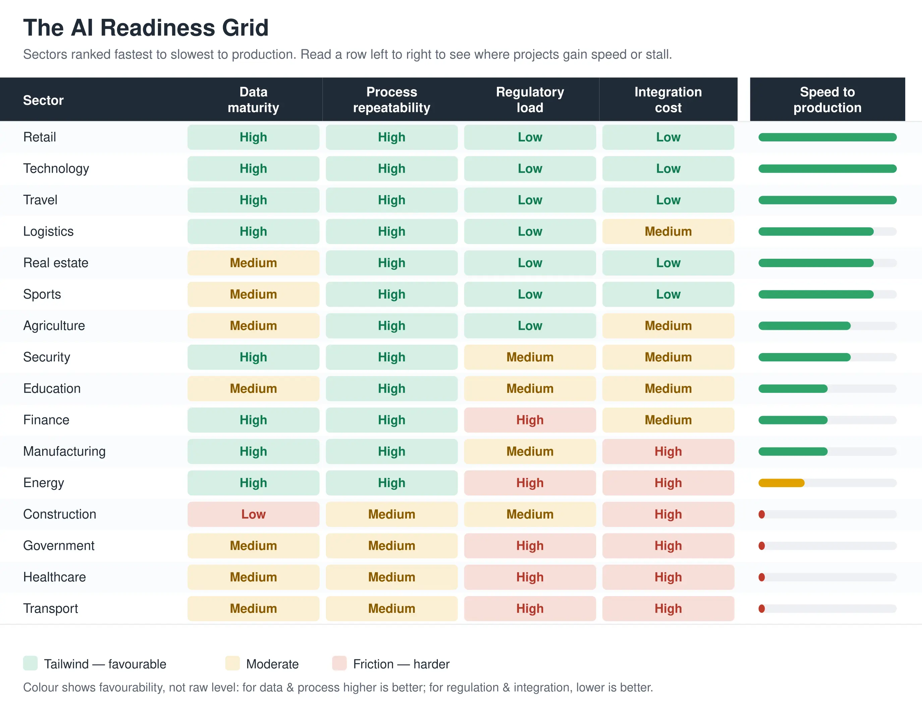Select the Manufacturing sector row label
Screen dimensions: 922x710
click(x=65, y=451)
